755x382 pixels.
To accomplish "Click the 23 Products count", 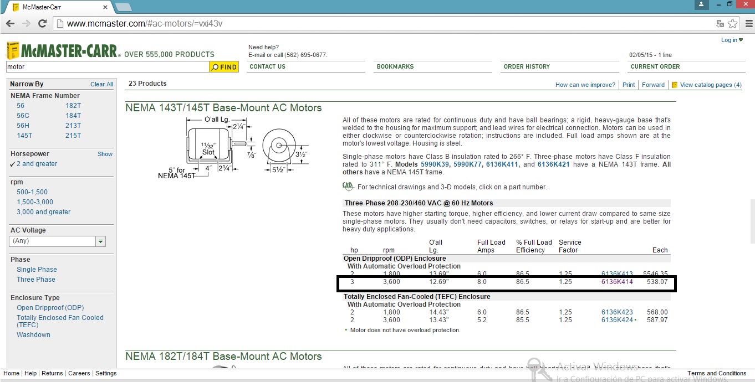I will tap(147, 84).
